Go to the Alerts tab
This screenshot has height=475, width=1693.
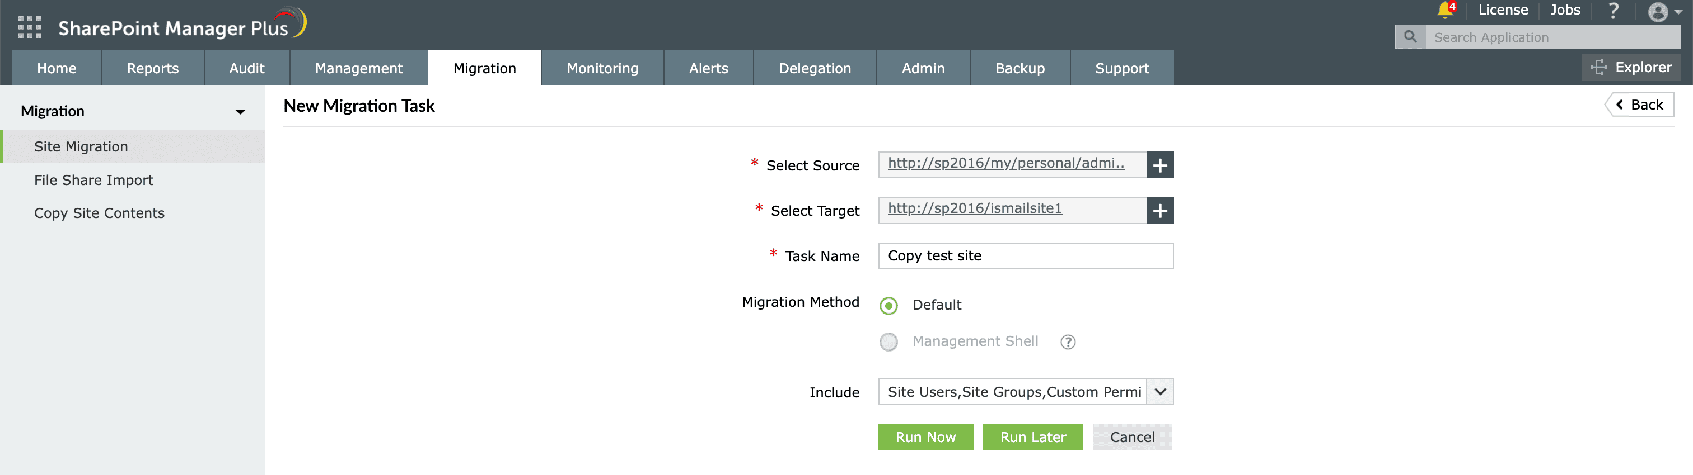click(x=708, y=68)
